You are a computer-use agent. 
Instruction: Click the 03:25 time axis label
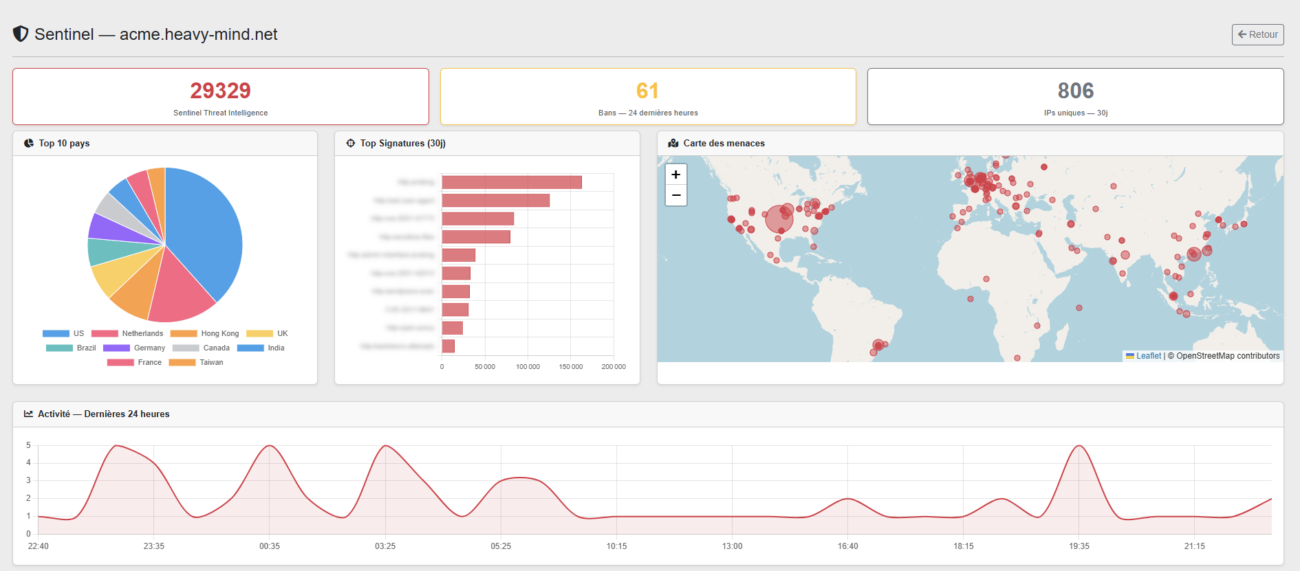pyautogui.click(x=385, y=546)
